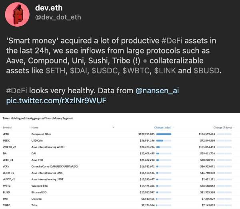Open the @nansen_ai mention
Viewport: 240px width, 209px height.
tap(157, 91)
